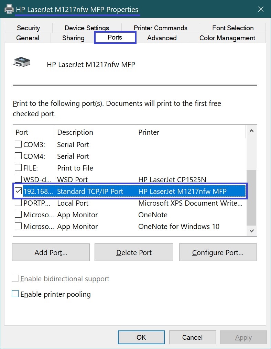The image size is (271, 349).
Task: Click the Printer column header
Action: pos(191,132)
